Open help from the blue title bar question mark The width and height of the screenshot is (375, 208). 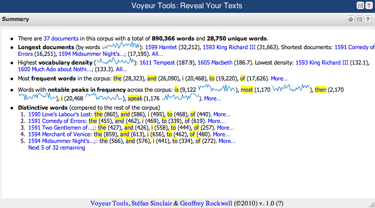tap(369, 5)
